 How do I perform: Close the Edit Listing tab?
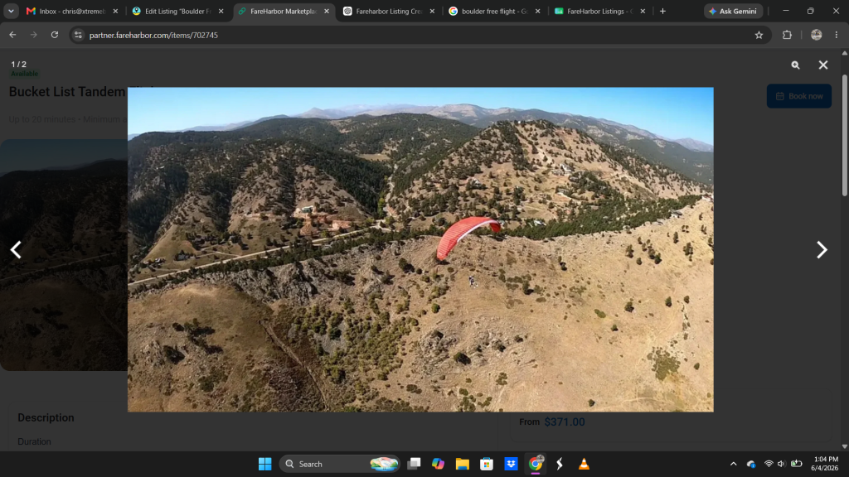pos(221,11)
